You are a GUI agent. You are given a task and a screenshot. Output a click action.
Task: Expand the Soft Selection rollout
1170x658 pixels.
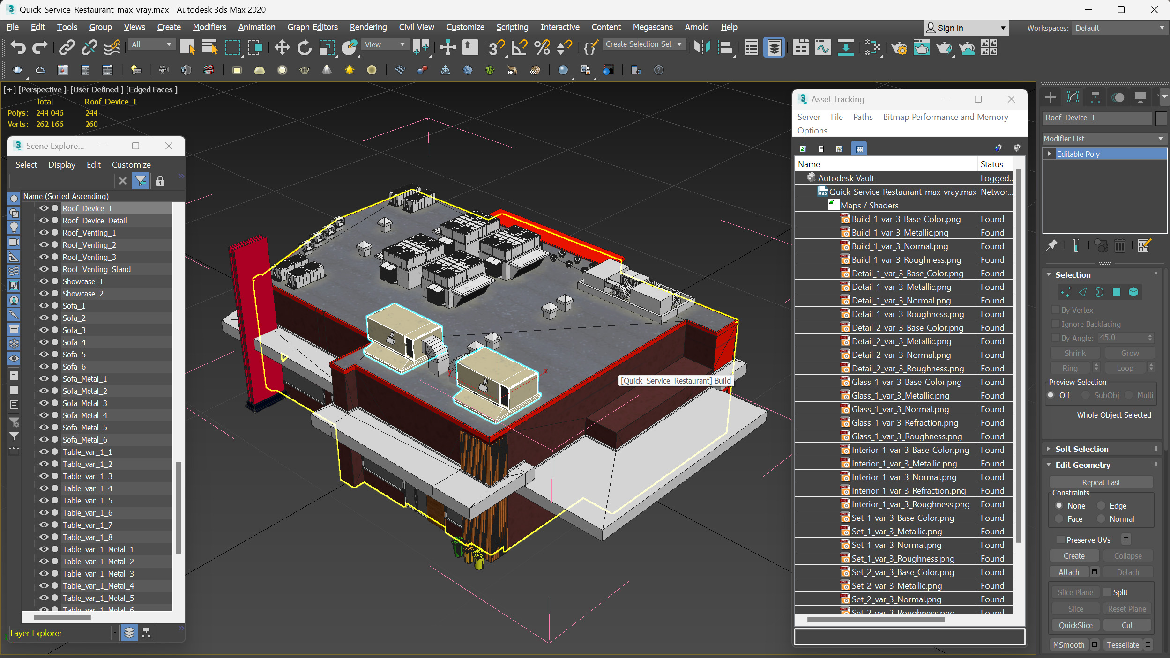[x=1082, y=449]
